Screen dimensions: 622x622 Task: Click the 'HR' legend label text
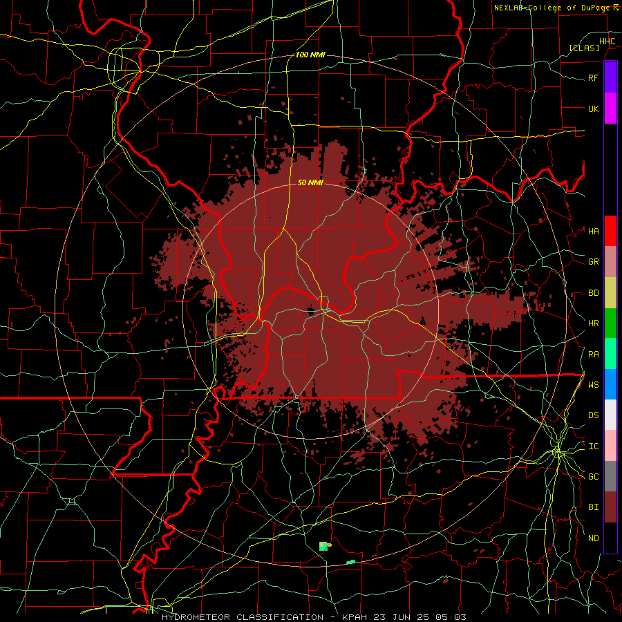(x=593, y=323)
